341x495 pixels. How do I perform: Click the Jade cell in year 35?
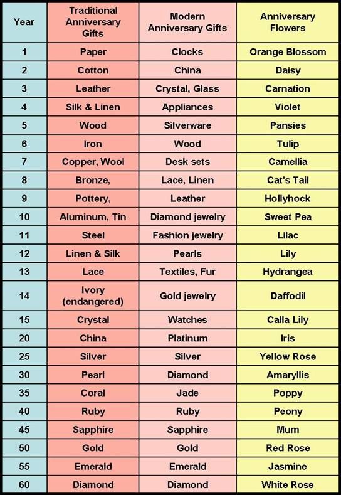(x=187, y=393)
